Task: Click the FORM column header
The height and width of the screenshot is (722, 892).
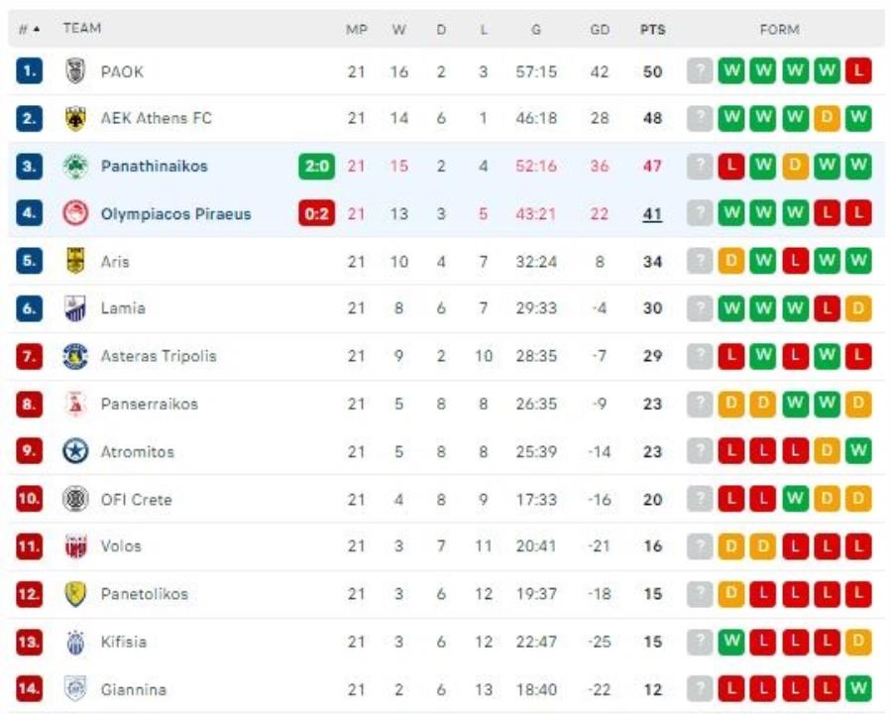Action: [779, 30]
